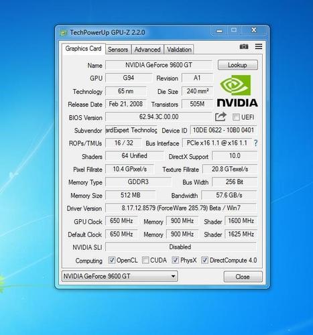Click the Driver Version field
Screen dimensions: 313x335
(181, 208)
